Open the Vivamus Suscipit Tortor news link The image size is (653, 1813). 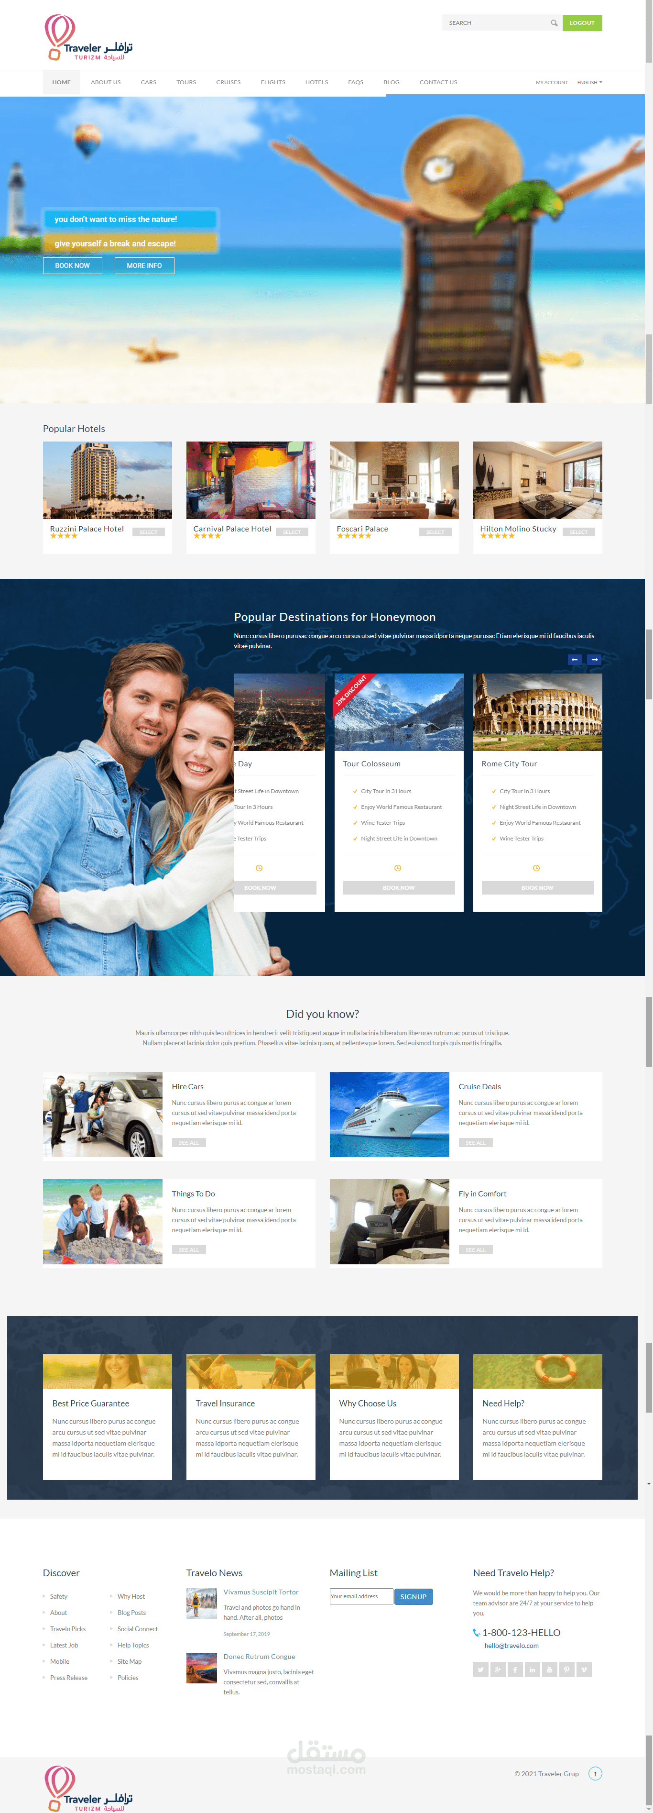(261, 1592)
